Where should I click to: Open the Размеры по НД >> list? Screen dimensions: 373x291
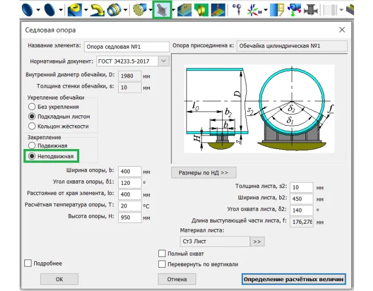[203, 173]
